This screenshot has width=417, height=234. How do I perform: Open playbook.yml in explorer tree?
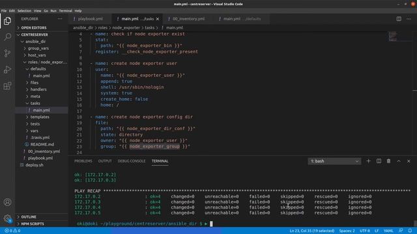(40, 158)
